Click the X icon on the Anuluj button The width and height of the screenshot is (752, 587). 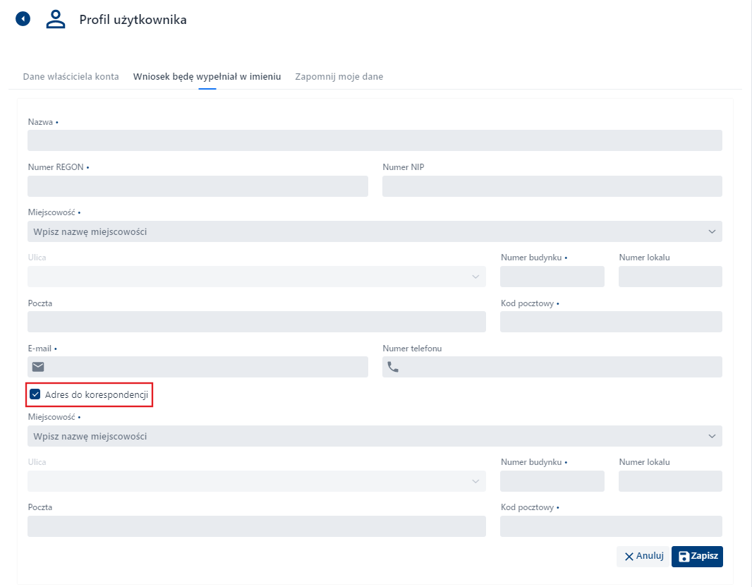(x=628, y=556)
